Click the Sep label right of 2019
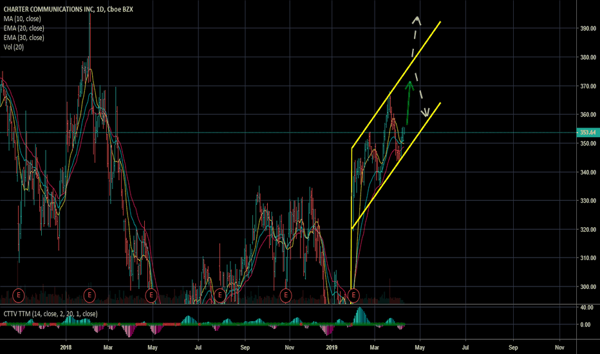This screenshot has width=600, height=354. click(513, 348)
